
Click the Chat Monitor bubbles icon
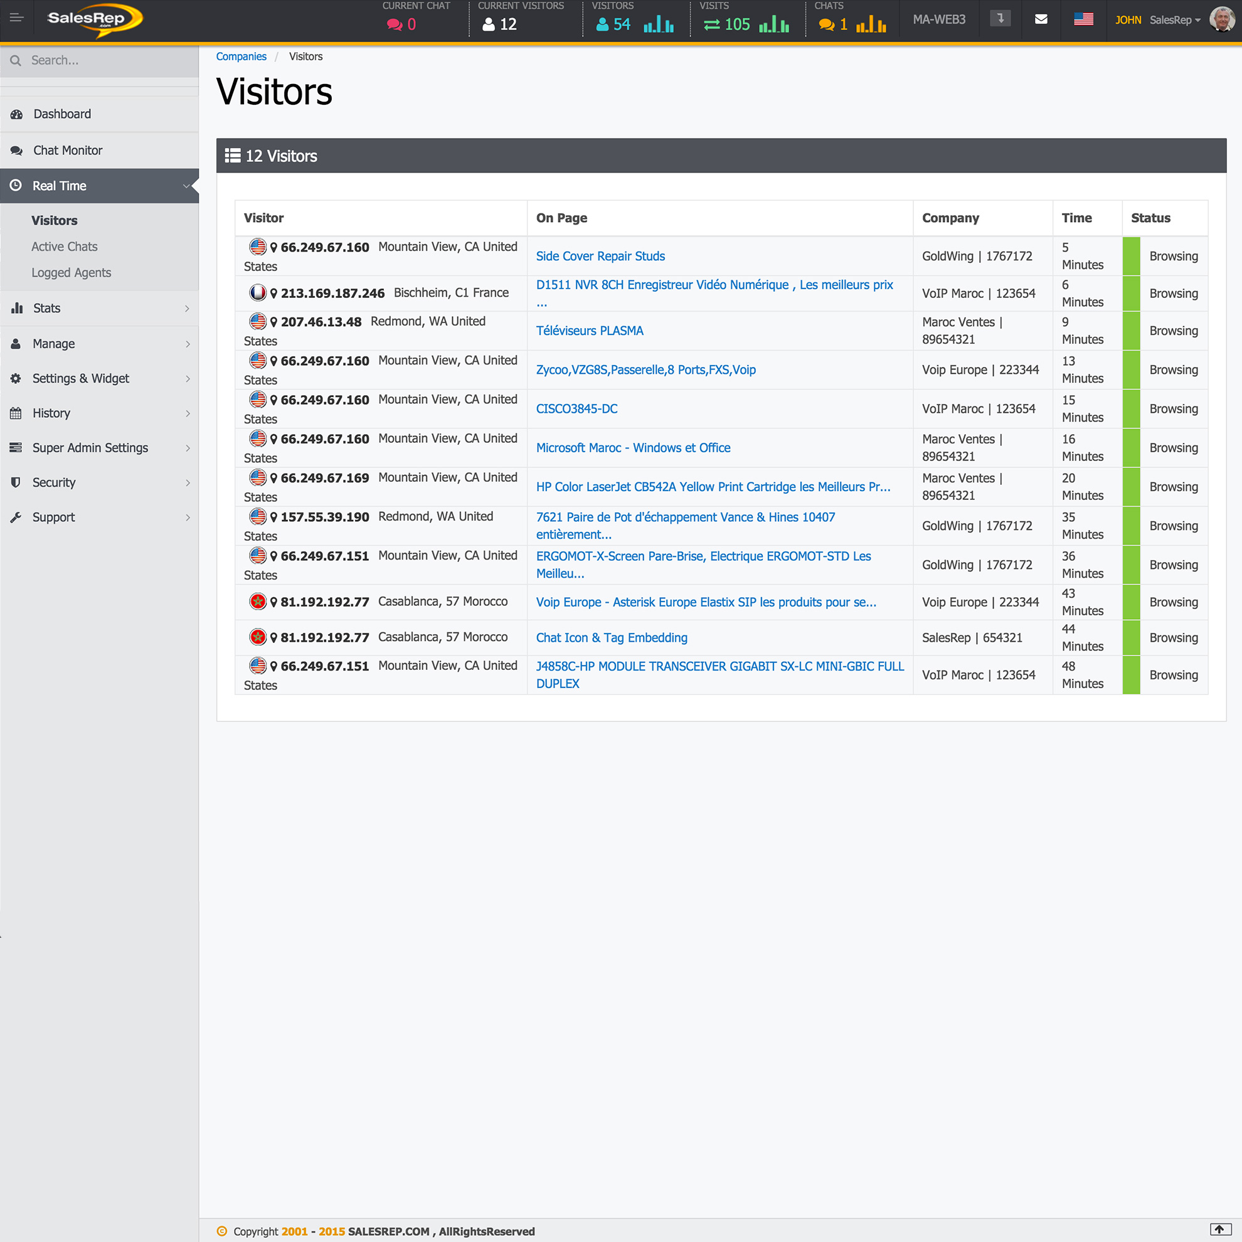click(x=16, y=151)
